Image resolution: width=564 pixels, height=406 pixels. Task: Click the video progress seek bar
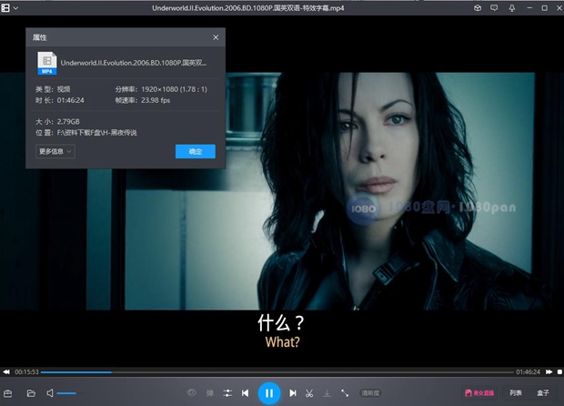[x=273, y=371]
